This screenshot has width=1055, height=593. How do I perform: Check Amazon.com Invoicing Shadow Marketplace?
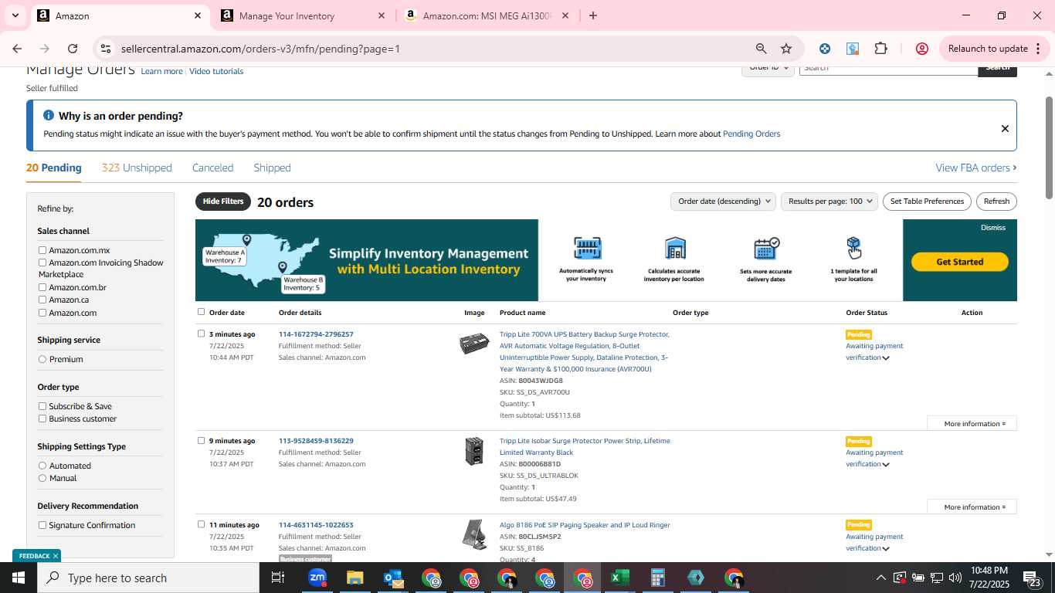coord(42,263)
